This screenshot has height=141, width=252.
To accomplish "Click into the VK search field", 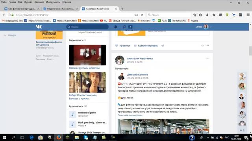I will click(x=87, y=27).
